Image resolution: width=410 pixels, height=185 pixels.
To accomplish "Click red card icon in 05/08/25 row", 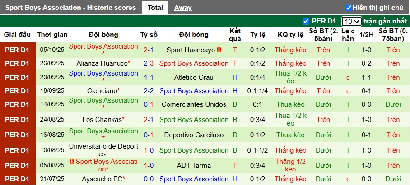I will [72, 161].
